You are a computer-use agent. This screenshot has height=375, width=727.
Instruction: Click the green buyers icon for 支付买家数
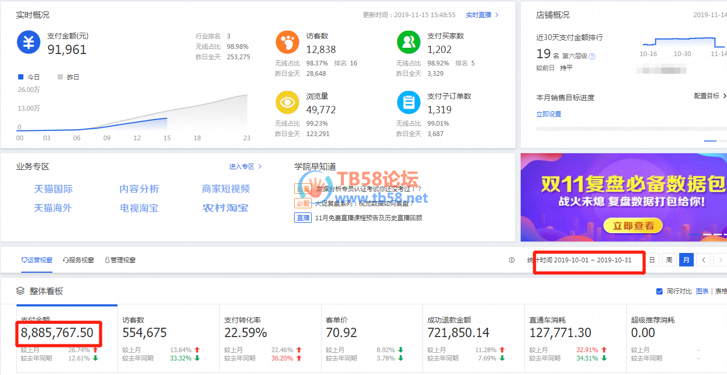[408, 42]
